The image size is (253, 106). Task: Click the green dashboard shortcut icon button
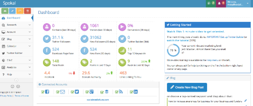click(5, 11)
